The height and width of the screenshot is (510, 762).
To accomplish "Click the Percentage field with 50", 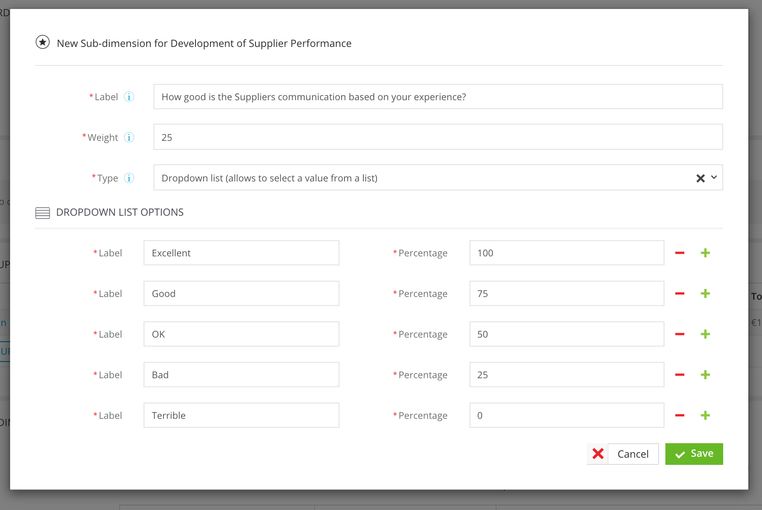I will 567,334.
